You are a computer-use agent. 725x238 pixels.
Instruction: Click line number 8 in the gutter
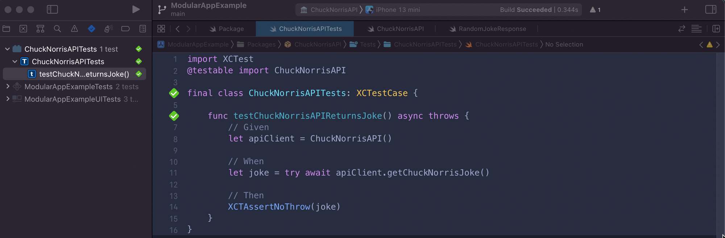pos(175,139)
